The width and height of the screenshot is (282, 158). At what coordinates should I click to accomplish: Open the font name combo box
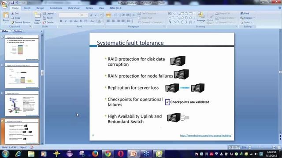coord(69,15)
